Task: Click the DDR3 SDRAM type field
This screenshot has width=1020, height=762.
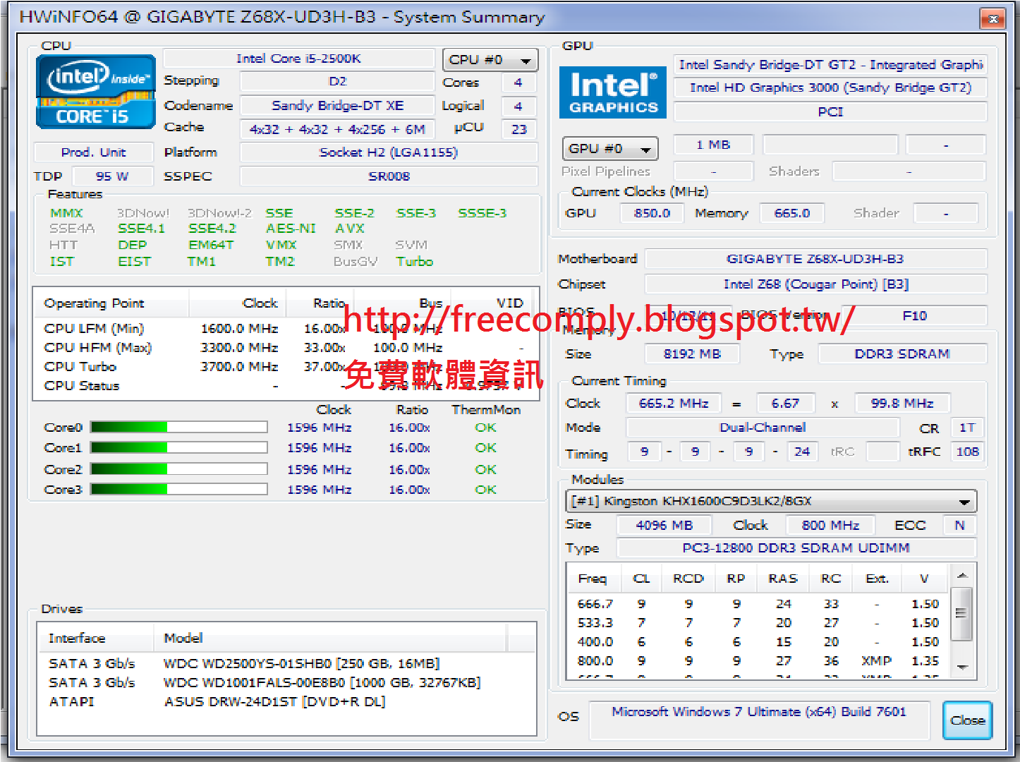Action: click(902, 354)
